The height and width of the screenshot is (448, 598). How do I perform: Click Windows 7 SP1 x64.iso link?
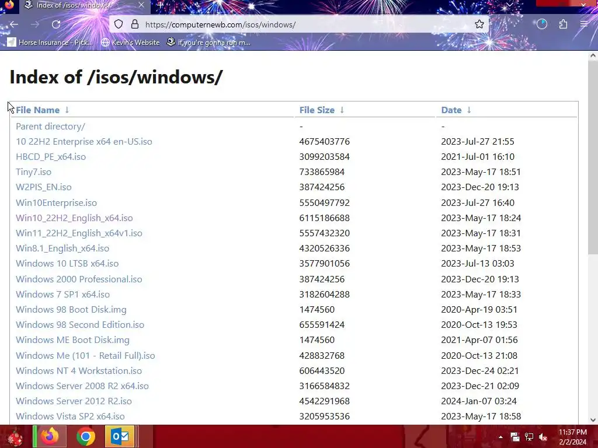[x=62, y=295]
